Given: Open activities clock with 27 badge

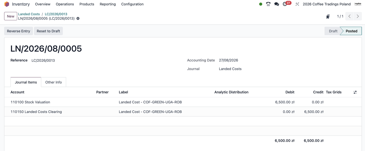Looking at the screenshot, I should coord(287,4).
